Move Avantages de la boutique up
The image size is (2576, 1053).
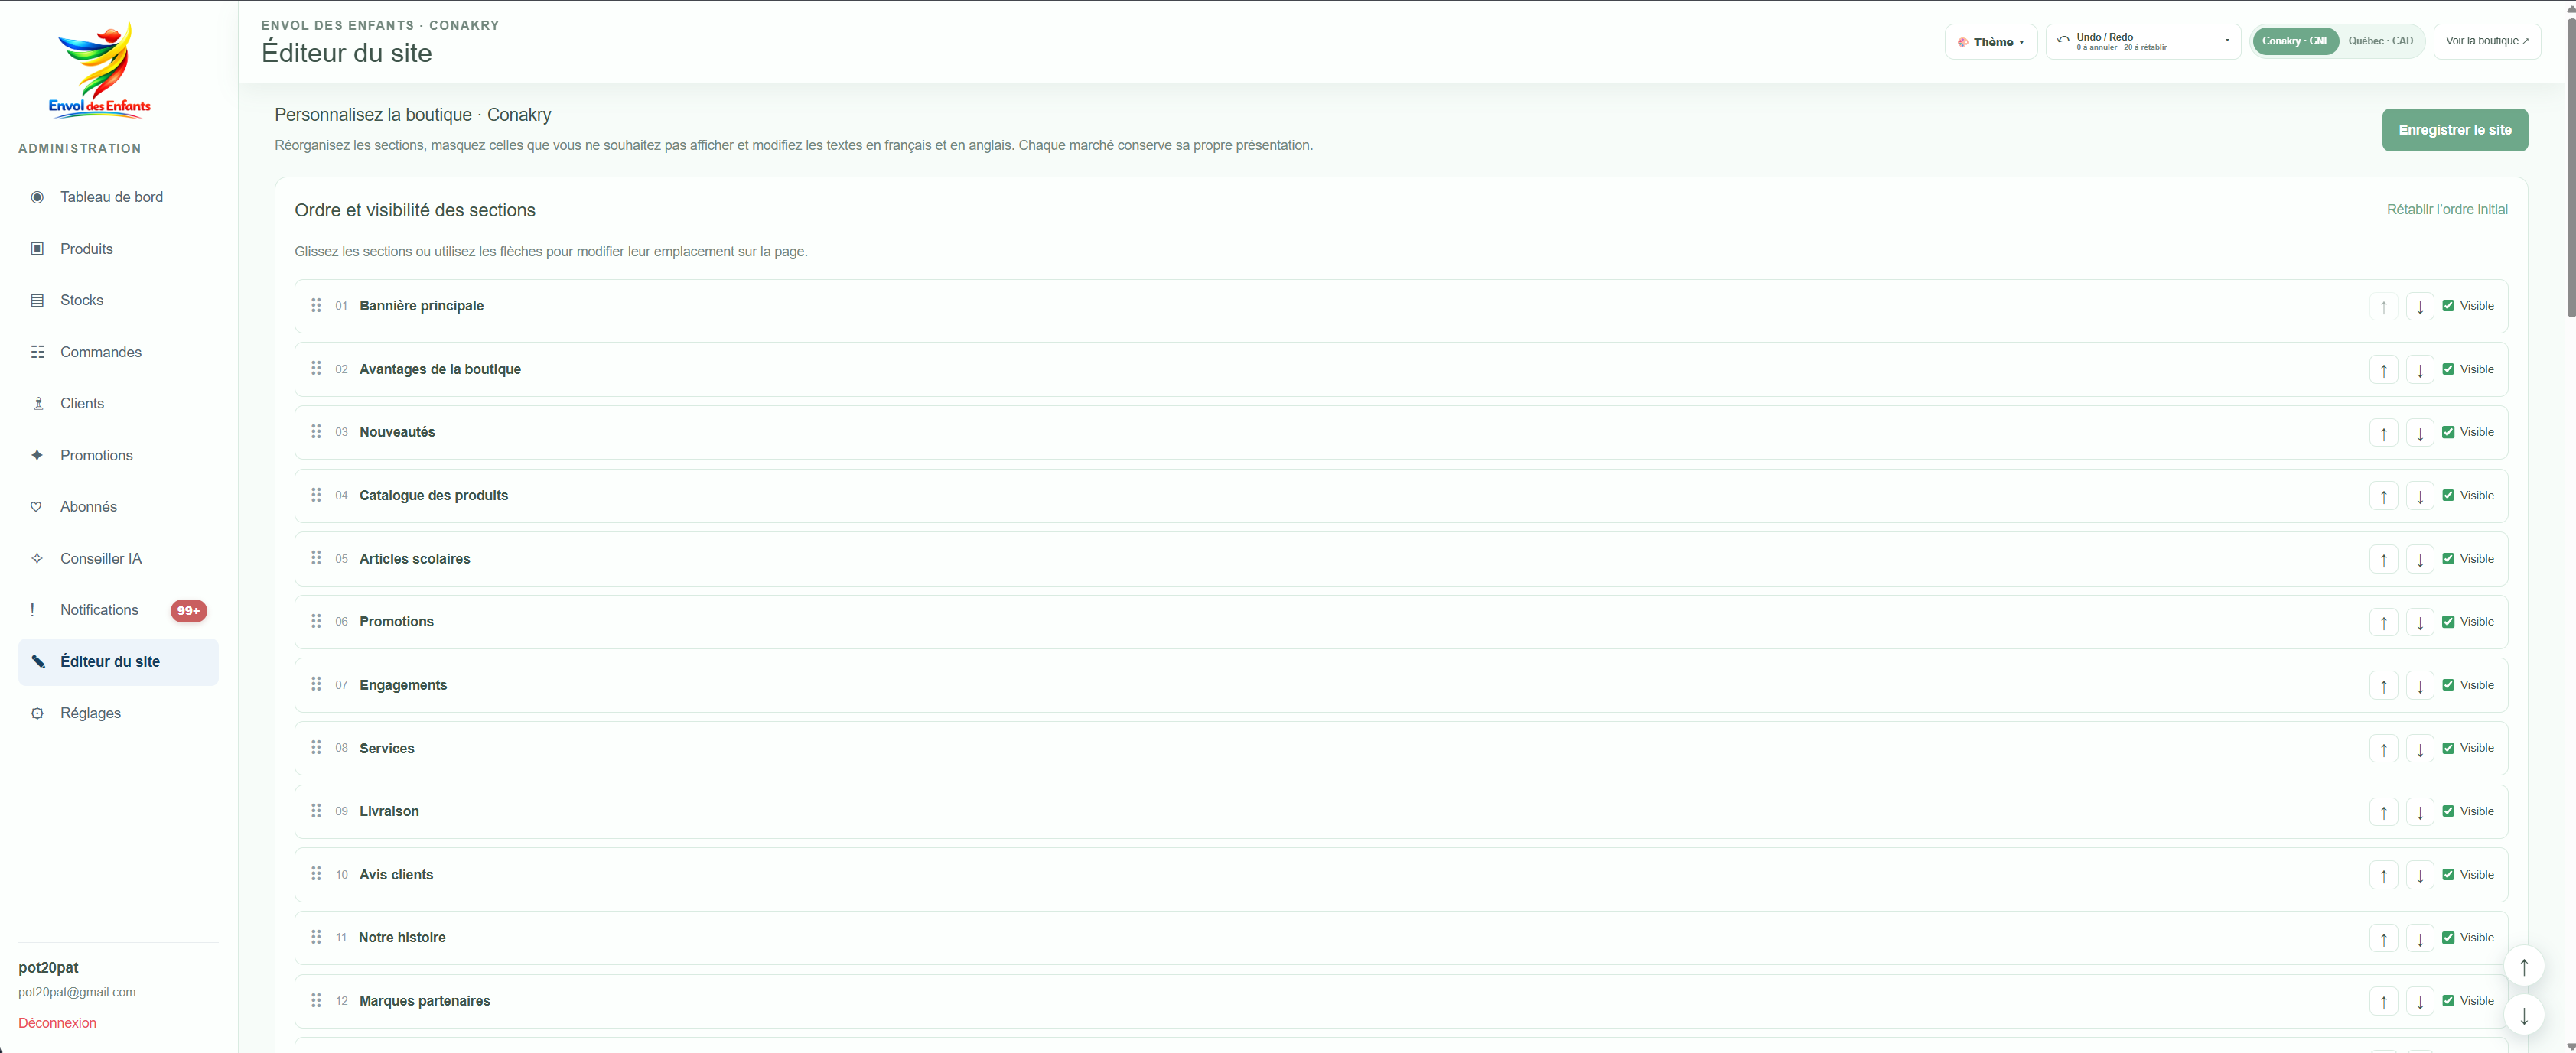click(2383, 369)
